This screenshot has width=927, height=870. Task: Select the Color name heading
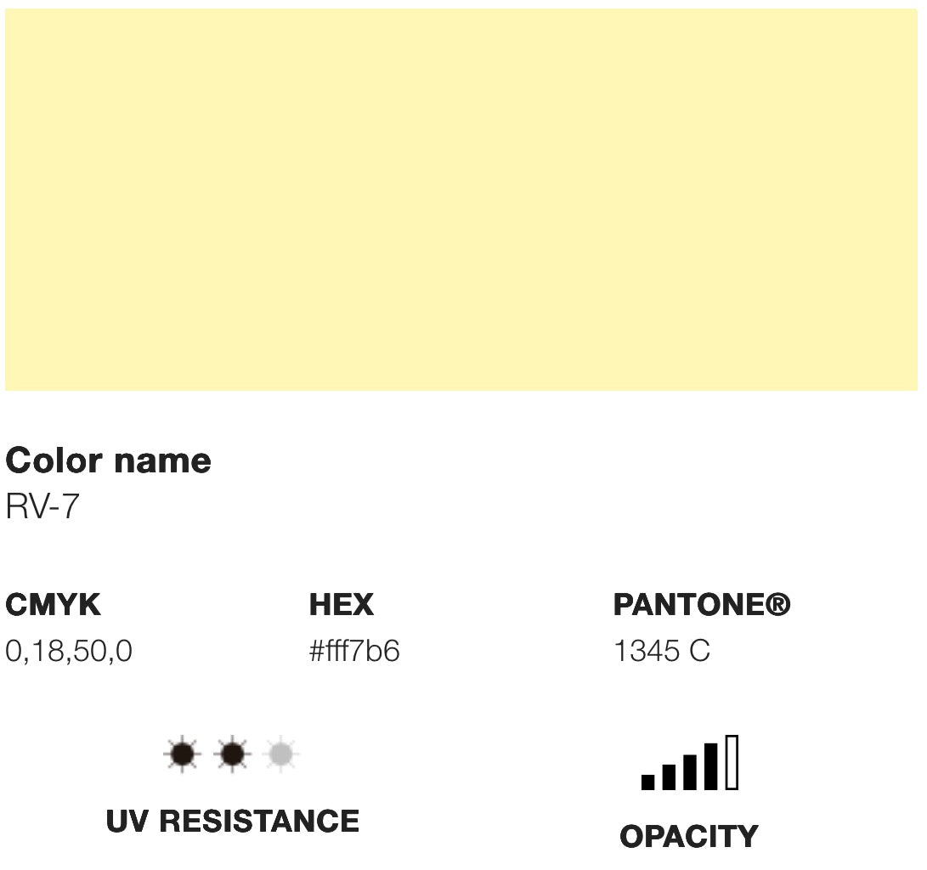[108, 460]
